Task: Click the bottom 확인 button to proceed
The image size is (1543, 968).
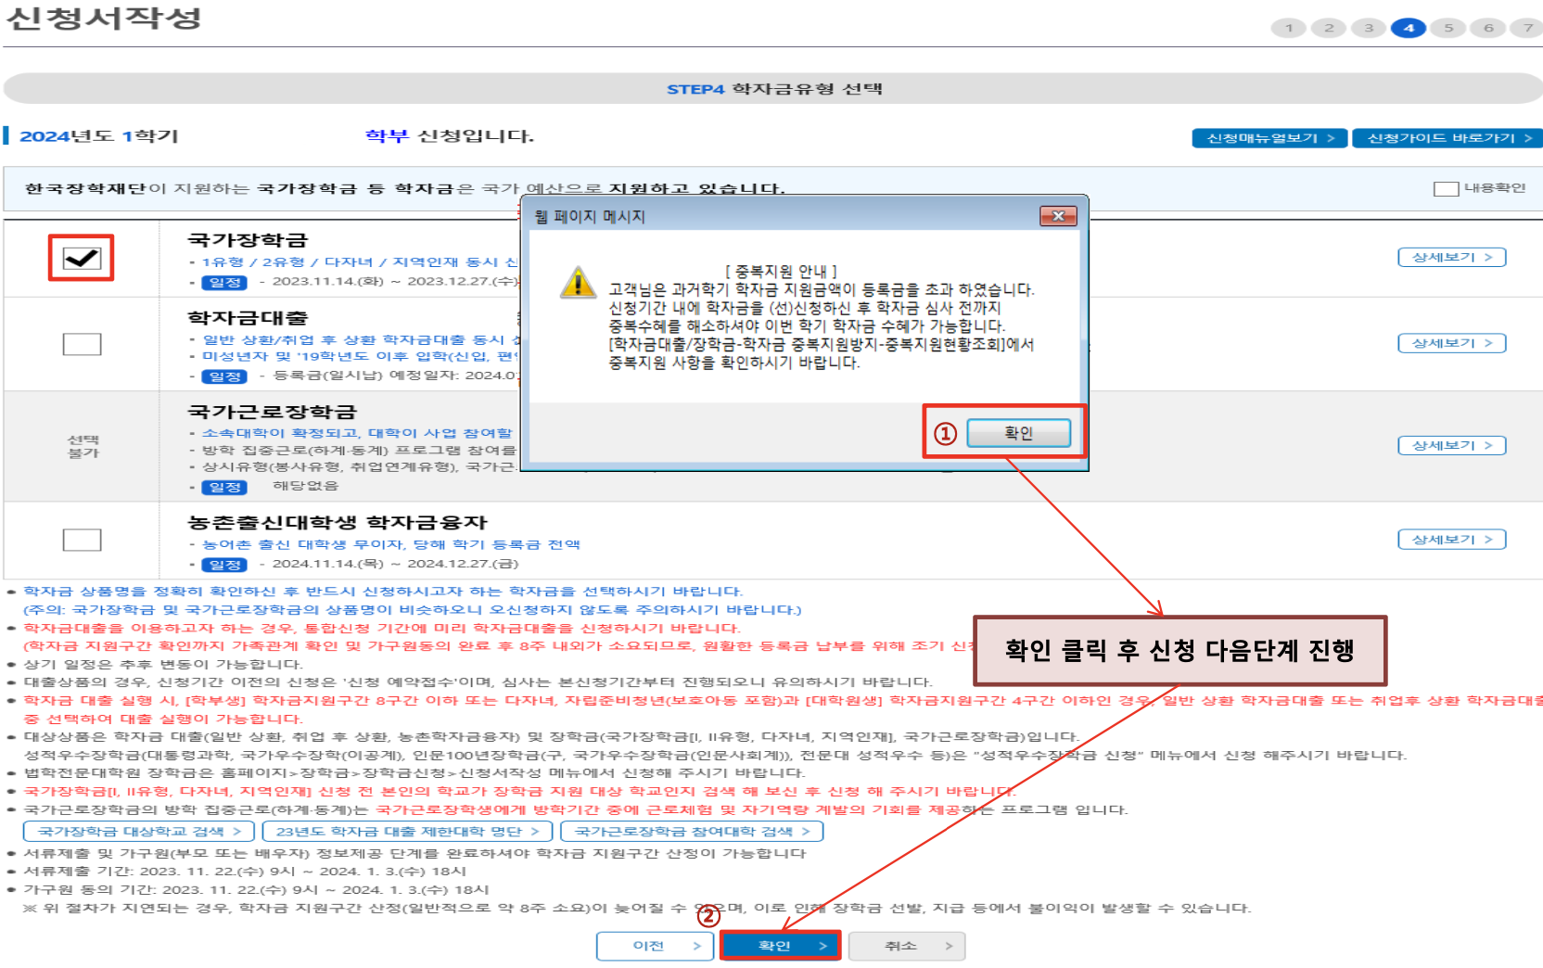Action: click(x=780, y=946)
